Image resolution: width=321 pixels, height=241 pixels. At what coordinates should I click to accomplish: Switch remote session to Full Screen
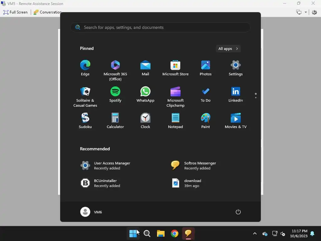click(16, 12)
